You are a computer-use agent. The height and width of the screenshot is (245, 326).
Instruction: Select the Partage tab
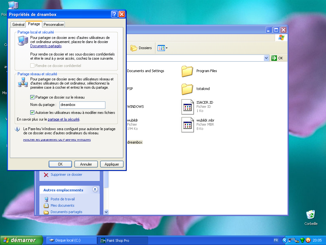pos(34,24)
